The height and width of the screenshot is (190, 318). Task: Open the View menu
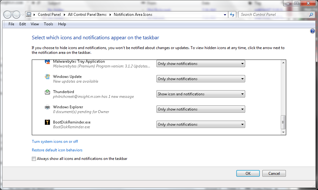tap(35, 24)
